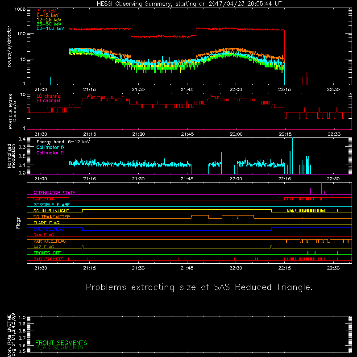Image resolution: width=357 pixels, height=357 pixels.
Task: Click the Mon. Rate LIVETIME axis label
Action: coord(11,335)
